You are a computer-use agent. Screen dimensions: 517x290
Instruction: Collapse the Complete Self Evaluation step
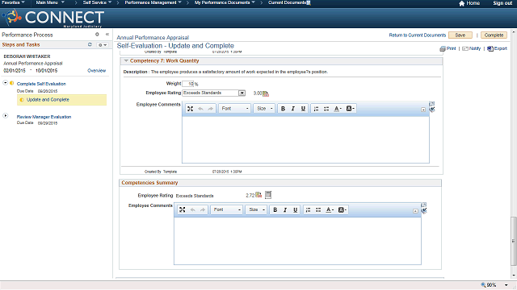pos(6,83)
